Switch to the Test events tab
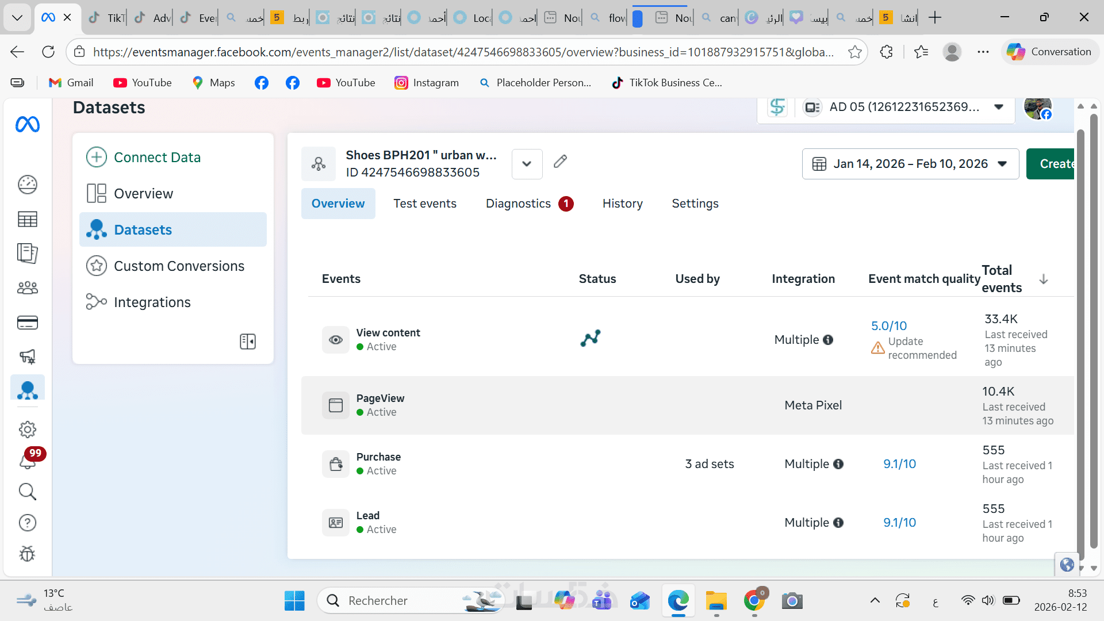1104x621 pixels. (424, 204)
